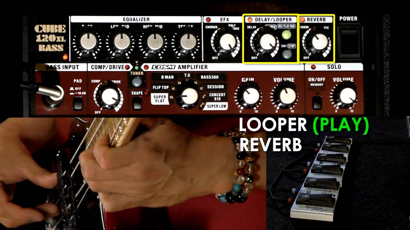Click the green tuner LED above TUNER
Image resolution: width=410 pixels, height=230 pixels.
pyautogui.click(x=136, y=67)
